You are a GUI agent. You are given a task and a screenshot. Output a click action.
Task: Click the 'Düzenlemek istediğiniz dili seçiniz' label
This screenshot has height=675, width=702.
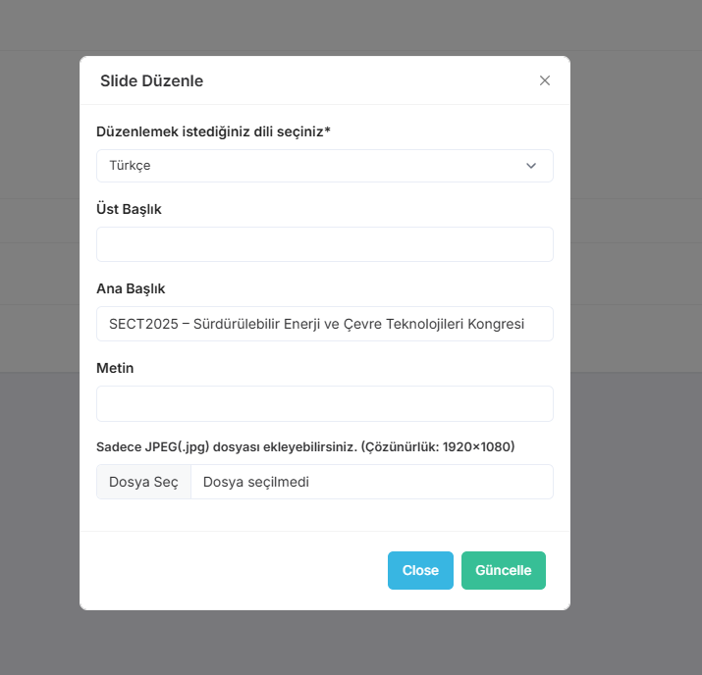[x=213, y=131]
